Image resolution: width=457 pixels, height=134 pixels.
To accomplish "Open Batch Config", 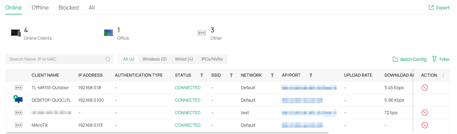I will coord(409,59).
